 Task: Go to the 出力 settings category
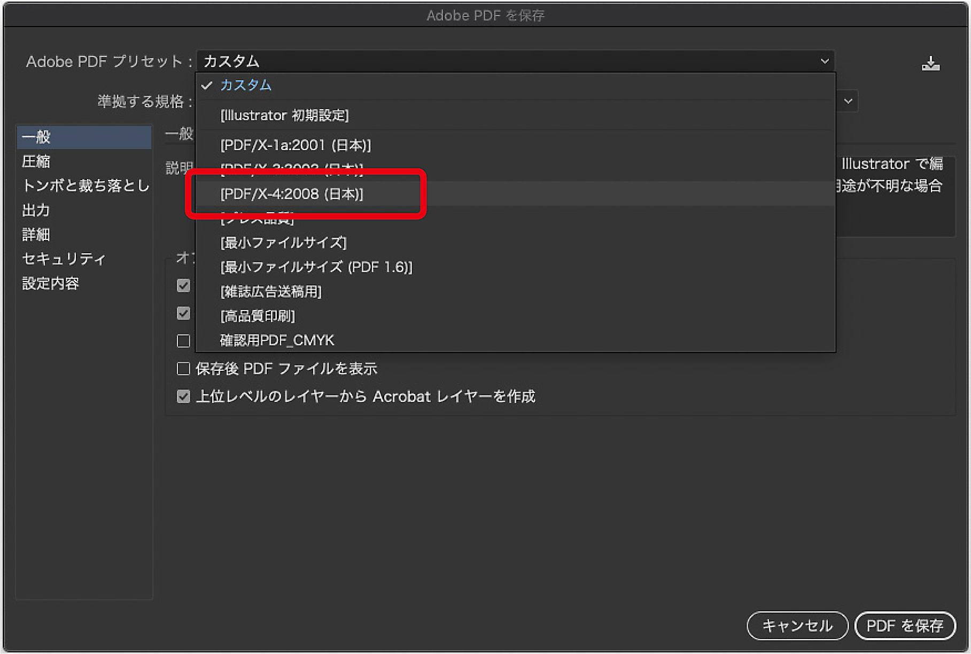(x=36, y=210)
